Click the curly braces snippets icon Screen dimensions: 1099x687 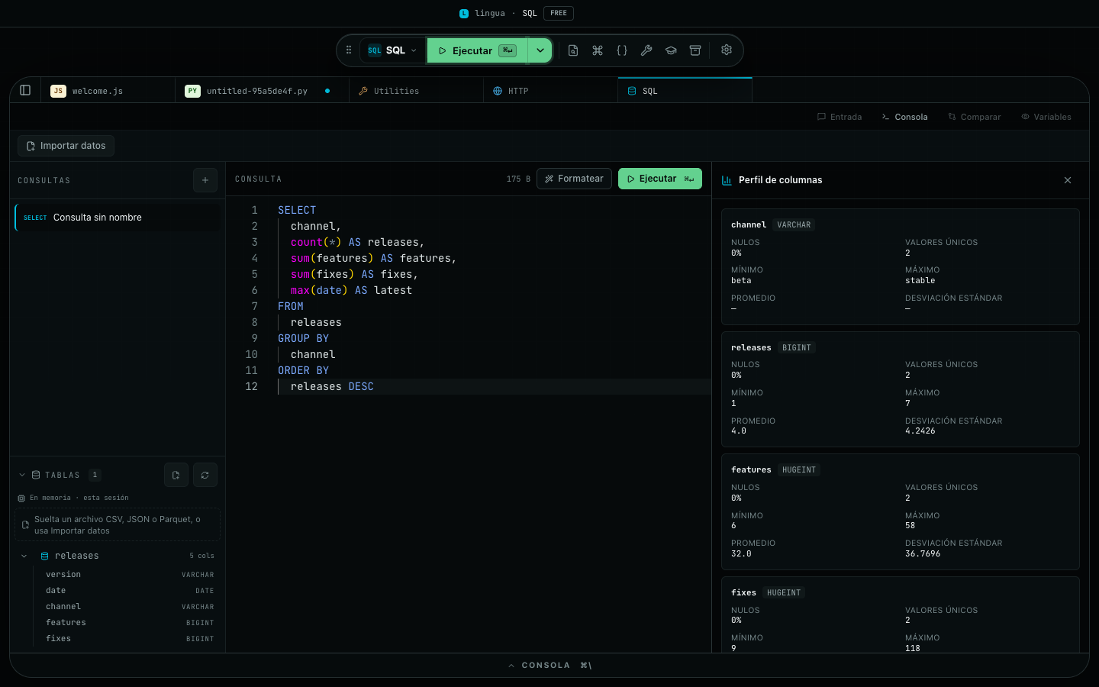click(622, 50)
